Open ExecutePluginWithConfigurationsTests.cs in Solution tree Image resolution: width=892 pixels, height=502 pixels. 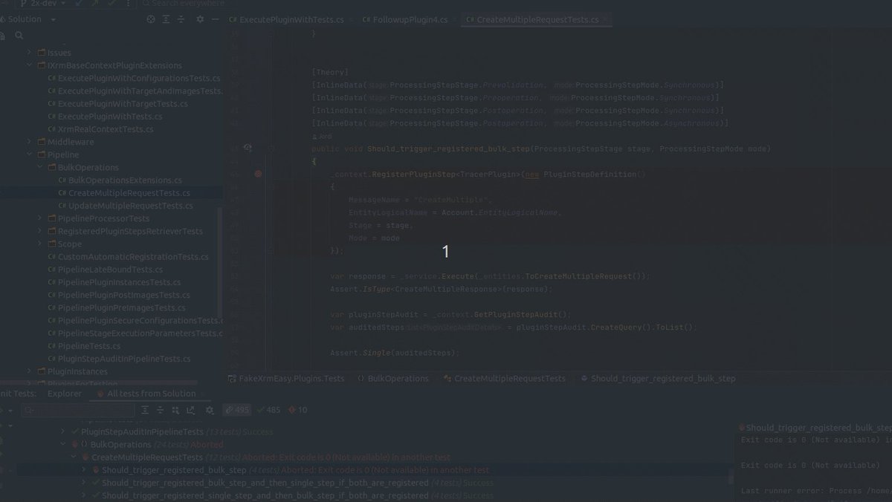134,78
